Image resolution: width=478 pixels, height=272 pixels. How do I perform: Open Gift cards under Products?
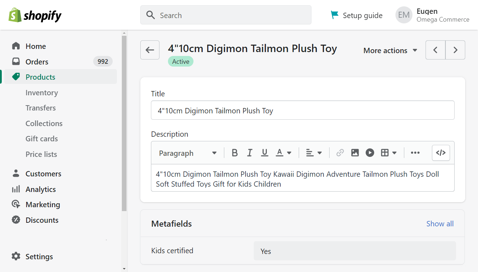tap(41, 138)
